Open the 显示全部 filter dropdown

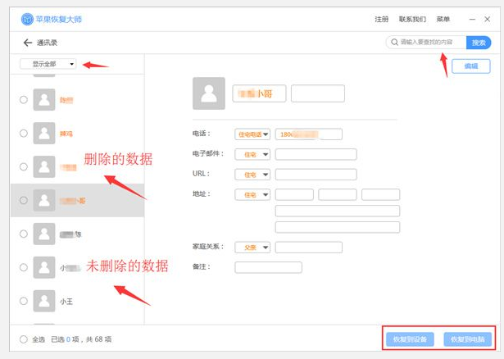48,64
